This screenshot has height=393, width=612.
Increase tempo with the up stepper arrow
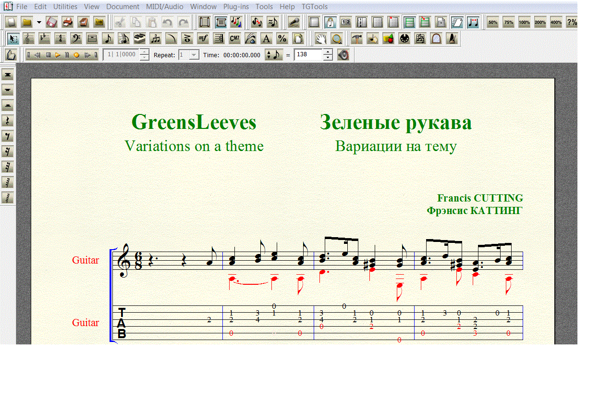(x=328, y=52)
